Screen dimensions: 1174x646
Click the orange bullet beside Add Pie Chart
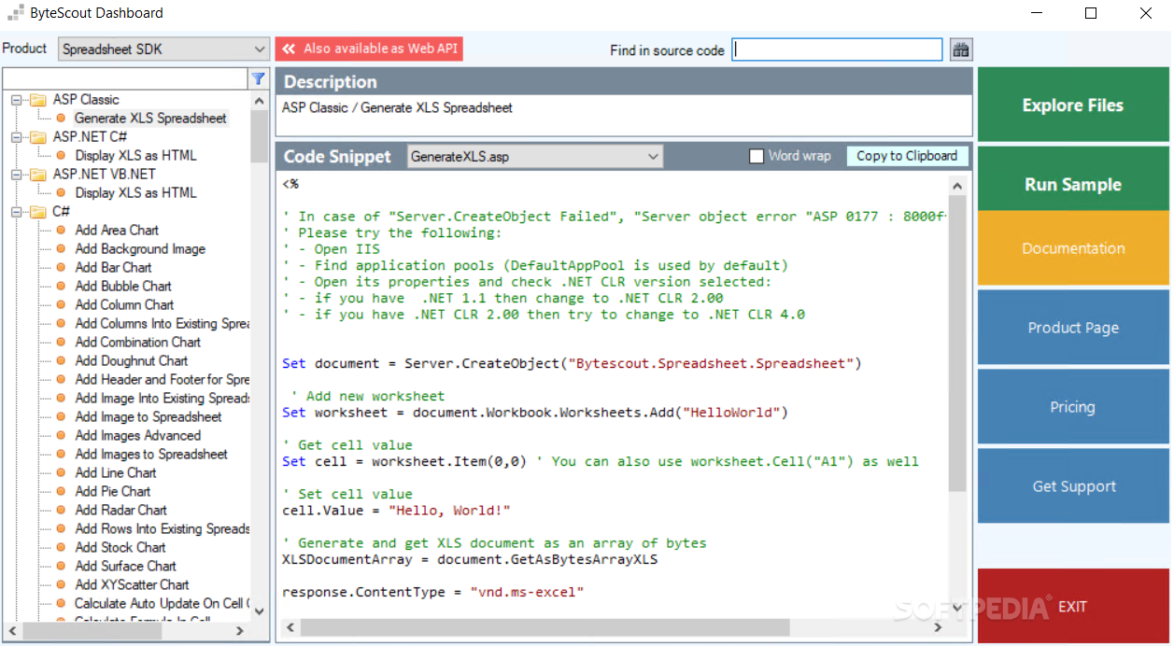61,492
